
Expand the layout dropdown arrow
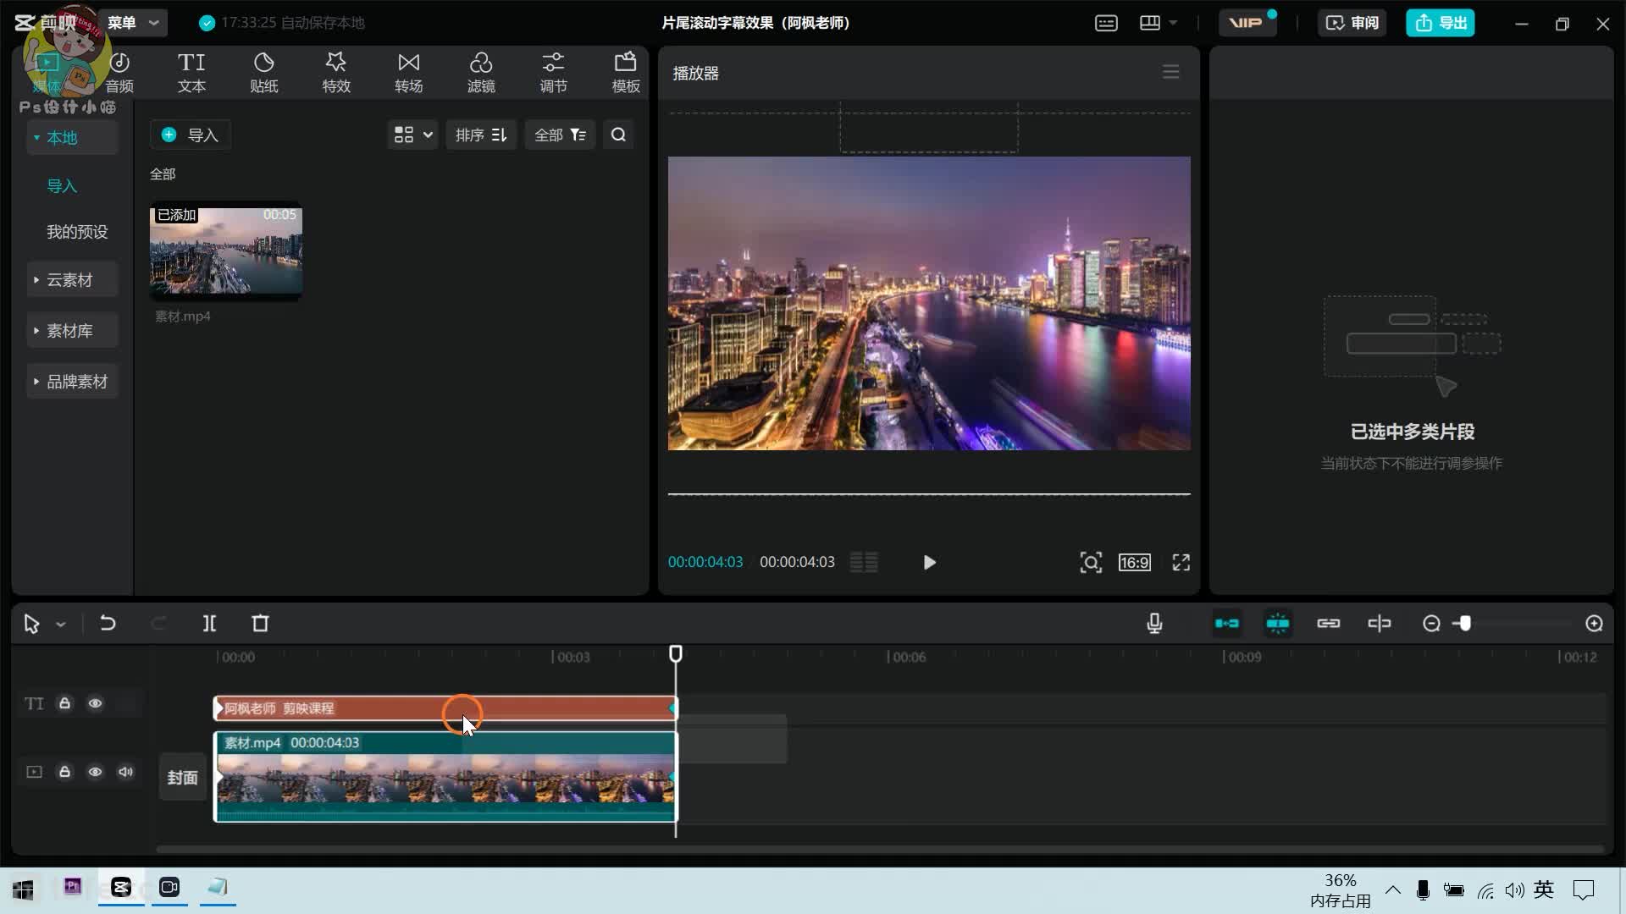click(1173, 23)
